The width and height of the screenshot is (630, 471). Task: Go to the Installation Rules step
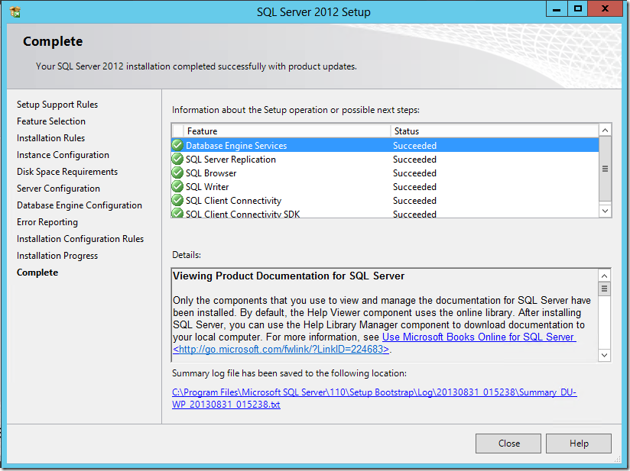(50, 138)
